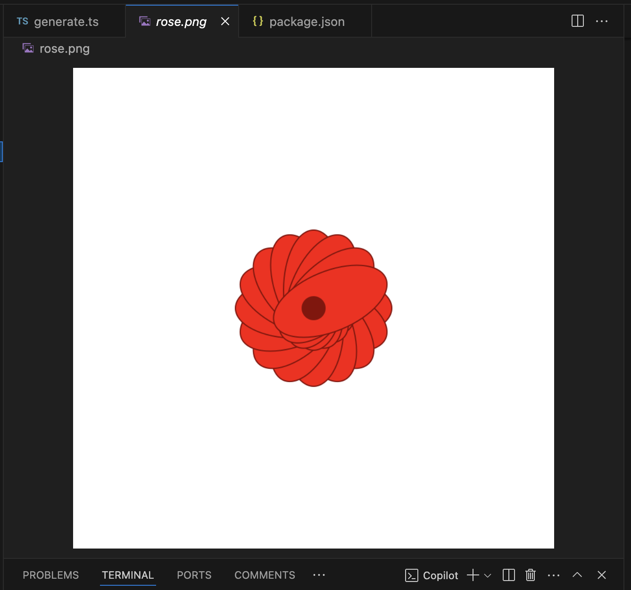Open the PROBLEMS panel tab
The height and width of the screenshot is (590, 631).
point(51,575)
